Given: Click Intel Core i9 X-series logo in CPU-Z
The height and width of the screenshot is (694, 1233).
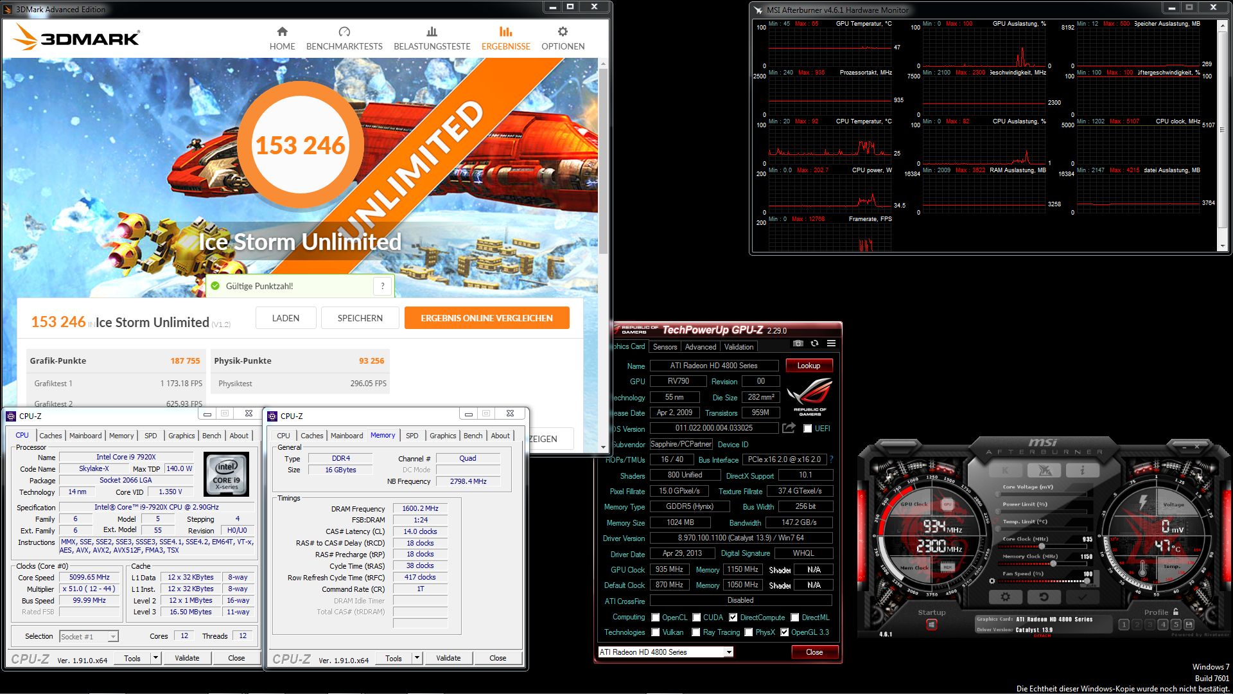Looking at the screenshot, I should [x=226, y=474].
